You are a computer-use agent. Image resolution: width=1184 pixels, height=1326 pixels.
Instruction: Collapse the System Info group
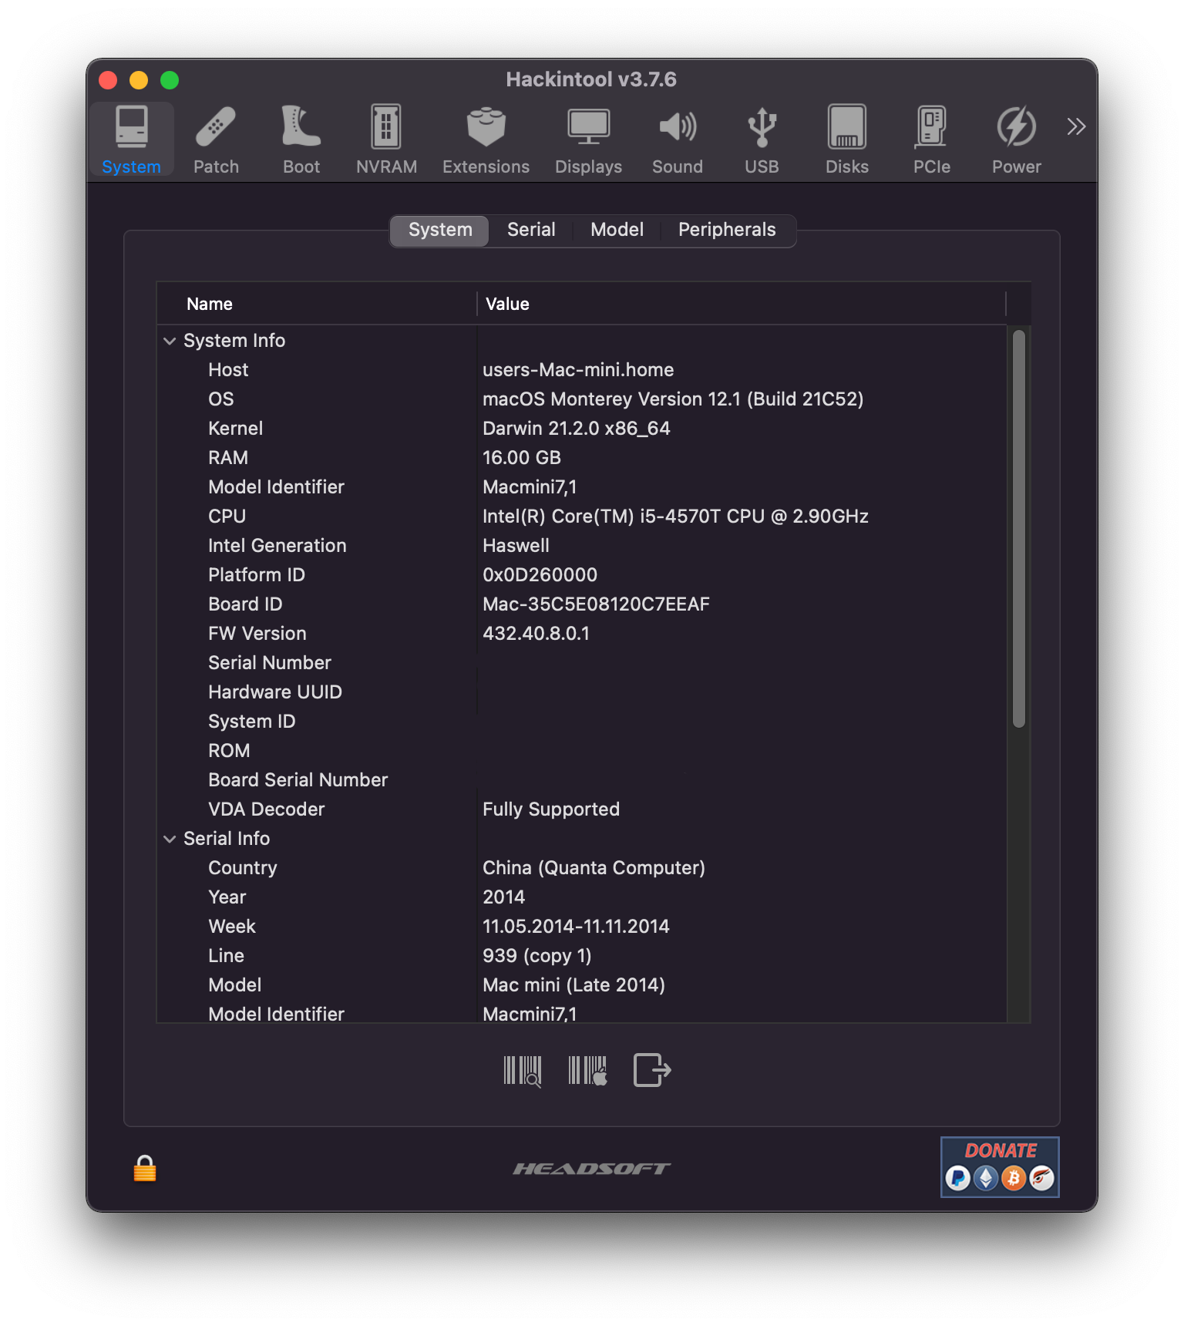click(x=170, y=341)
